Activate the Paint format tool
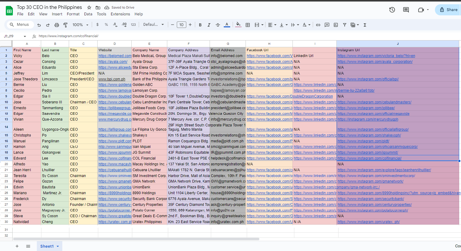This screenshot has height=251, width=461. point(65,25)
